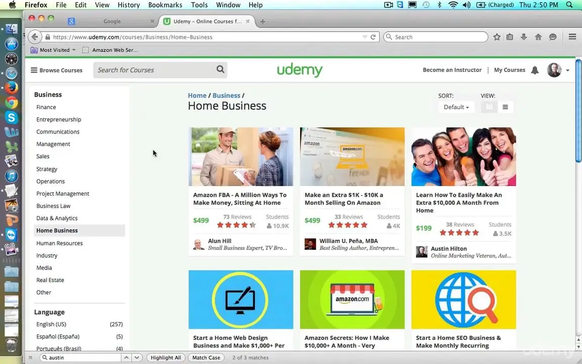582x364 pixels.
Task: Open the profile dropdown arrow
Action: point(567,70)
